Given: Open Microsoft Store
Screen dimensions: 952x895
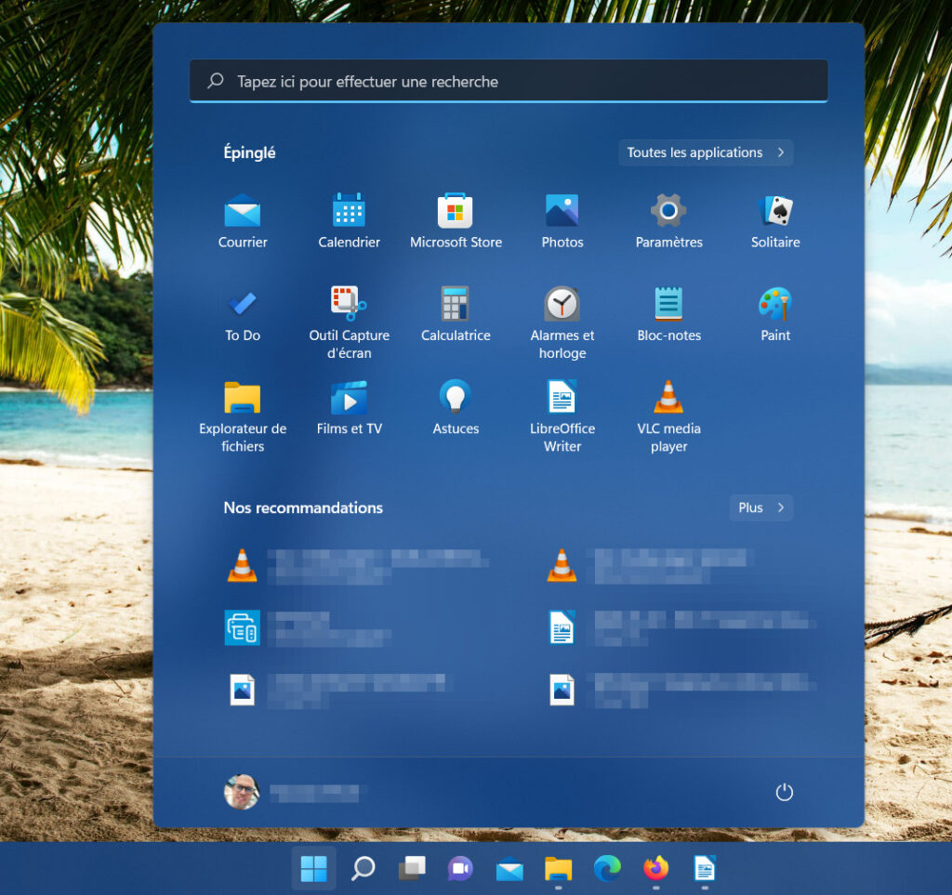Looking at the screenshot, I should pyautogui.click(x=456, y=221).
